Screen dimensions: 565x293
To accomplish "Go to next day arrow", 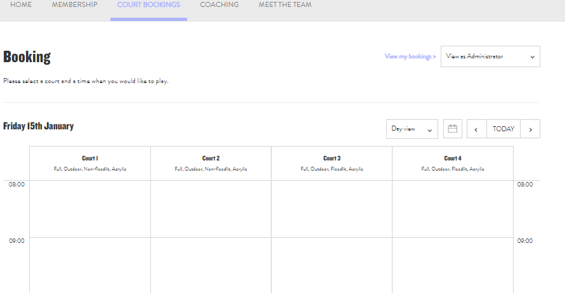I will click(530, 129).
